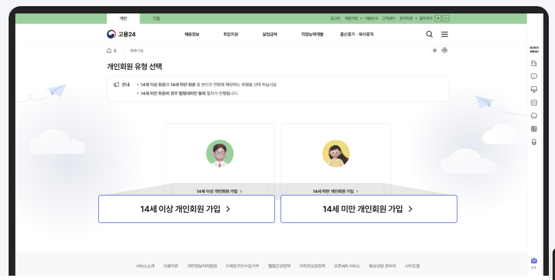Click the home icon in breadcrumb
Screen dimensions: 555x280
109,50
